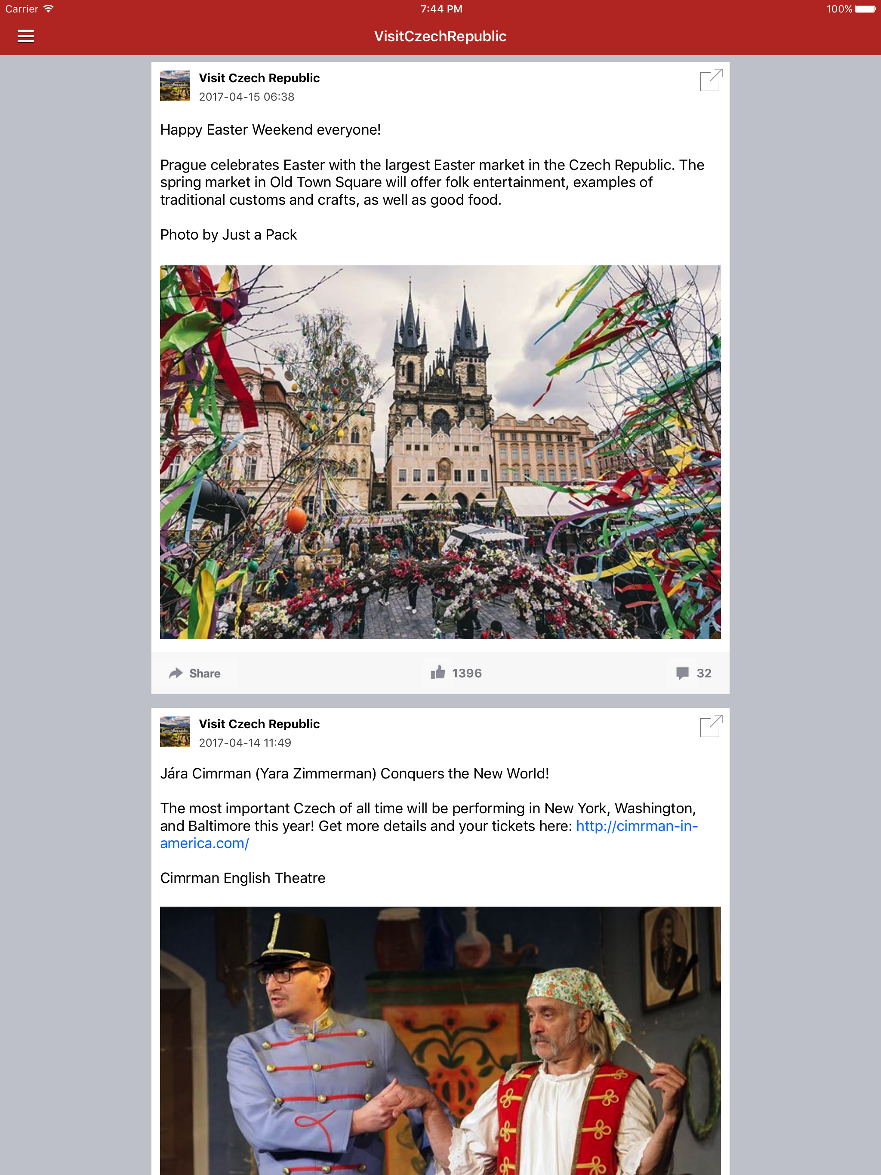
Task: Tap the 32 comments count
Action: click(x=704, y=673)
